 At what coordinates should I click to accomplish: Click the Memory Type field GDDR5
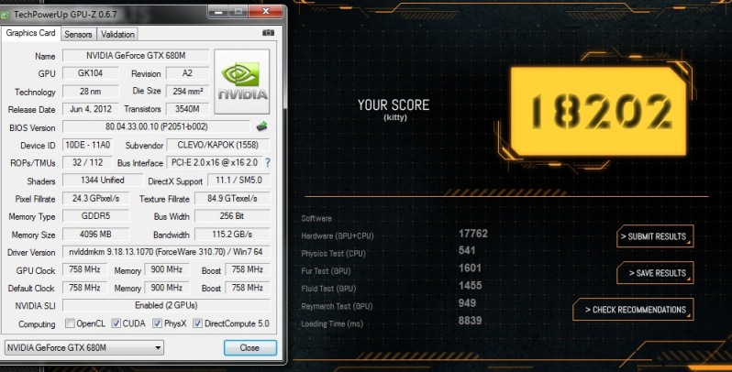click(x=95, y=216)
